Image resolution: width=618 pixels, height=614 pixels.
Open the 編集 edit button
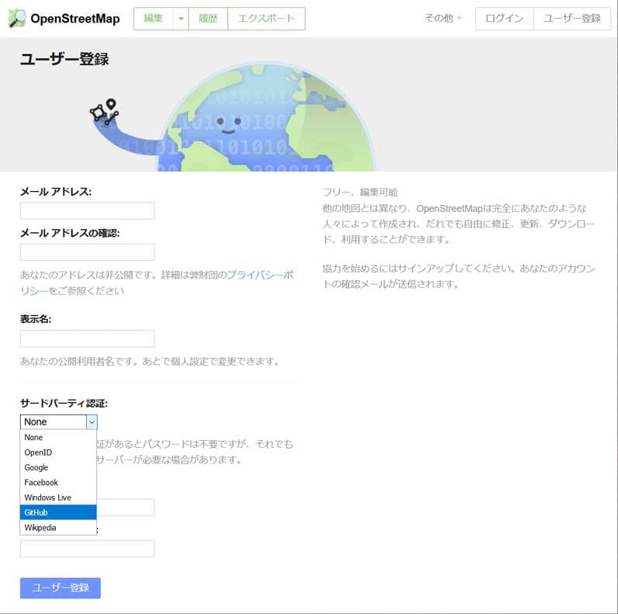(x=153, y=19)
